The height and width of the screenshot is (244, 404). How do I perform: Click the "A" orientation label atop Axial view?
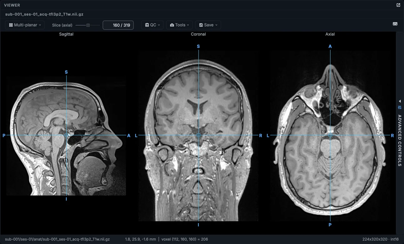(x=330, y=46)
